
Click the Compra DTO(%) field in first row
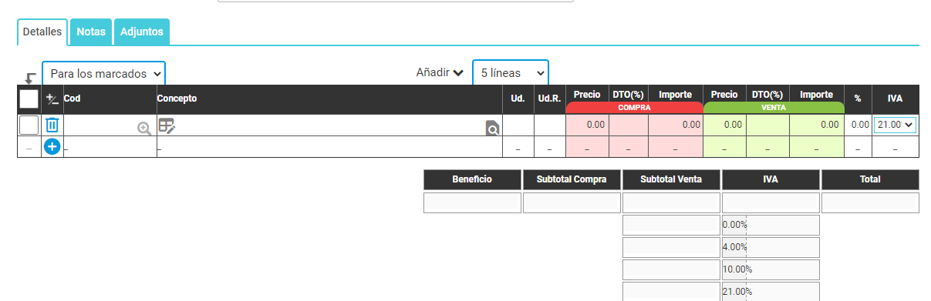[x=629, y=125]
